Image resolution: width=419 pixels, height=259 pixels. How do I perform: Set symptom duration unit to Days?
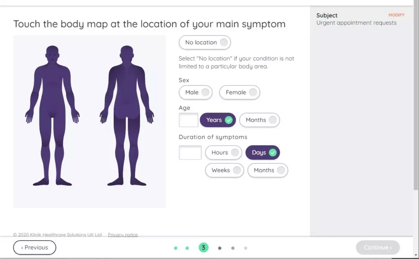262,153
